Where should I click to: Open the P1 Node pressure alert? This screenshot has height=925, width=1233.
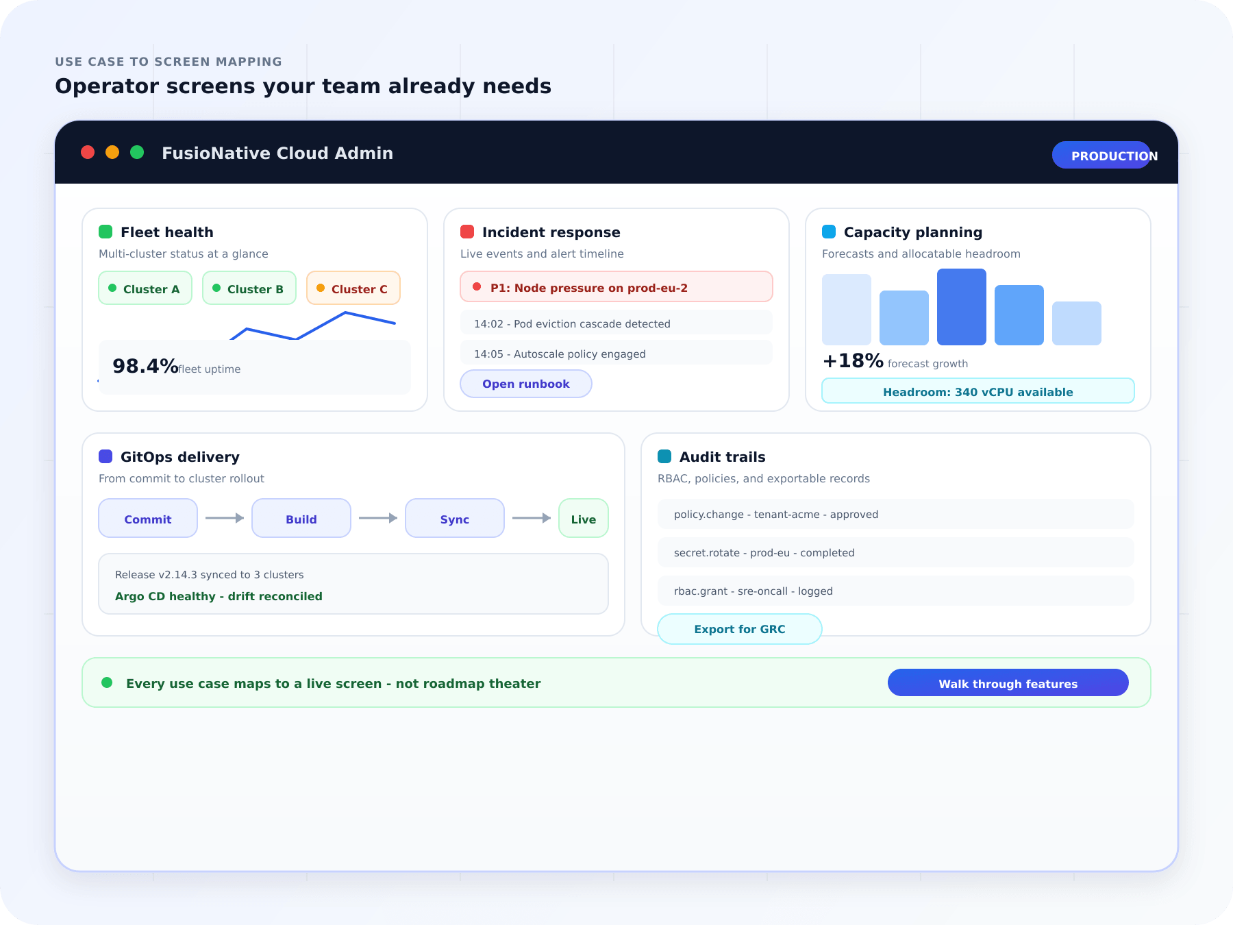click(x=616, y=286)
